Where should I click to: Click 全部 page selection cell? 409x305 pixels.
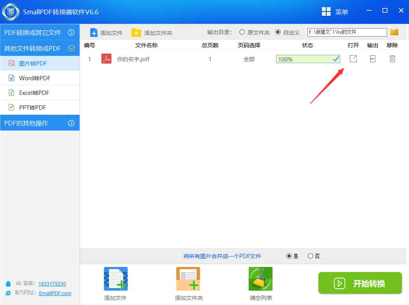(249, 59)
